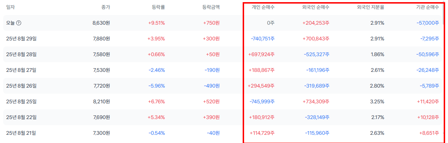Click the -745,999주 individual net buy value

click(x=262, y=102)
